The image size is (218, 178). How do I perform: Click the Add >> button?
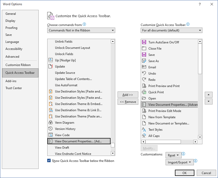coord(128,95)
